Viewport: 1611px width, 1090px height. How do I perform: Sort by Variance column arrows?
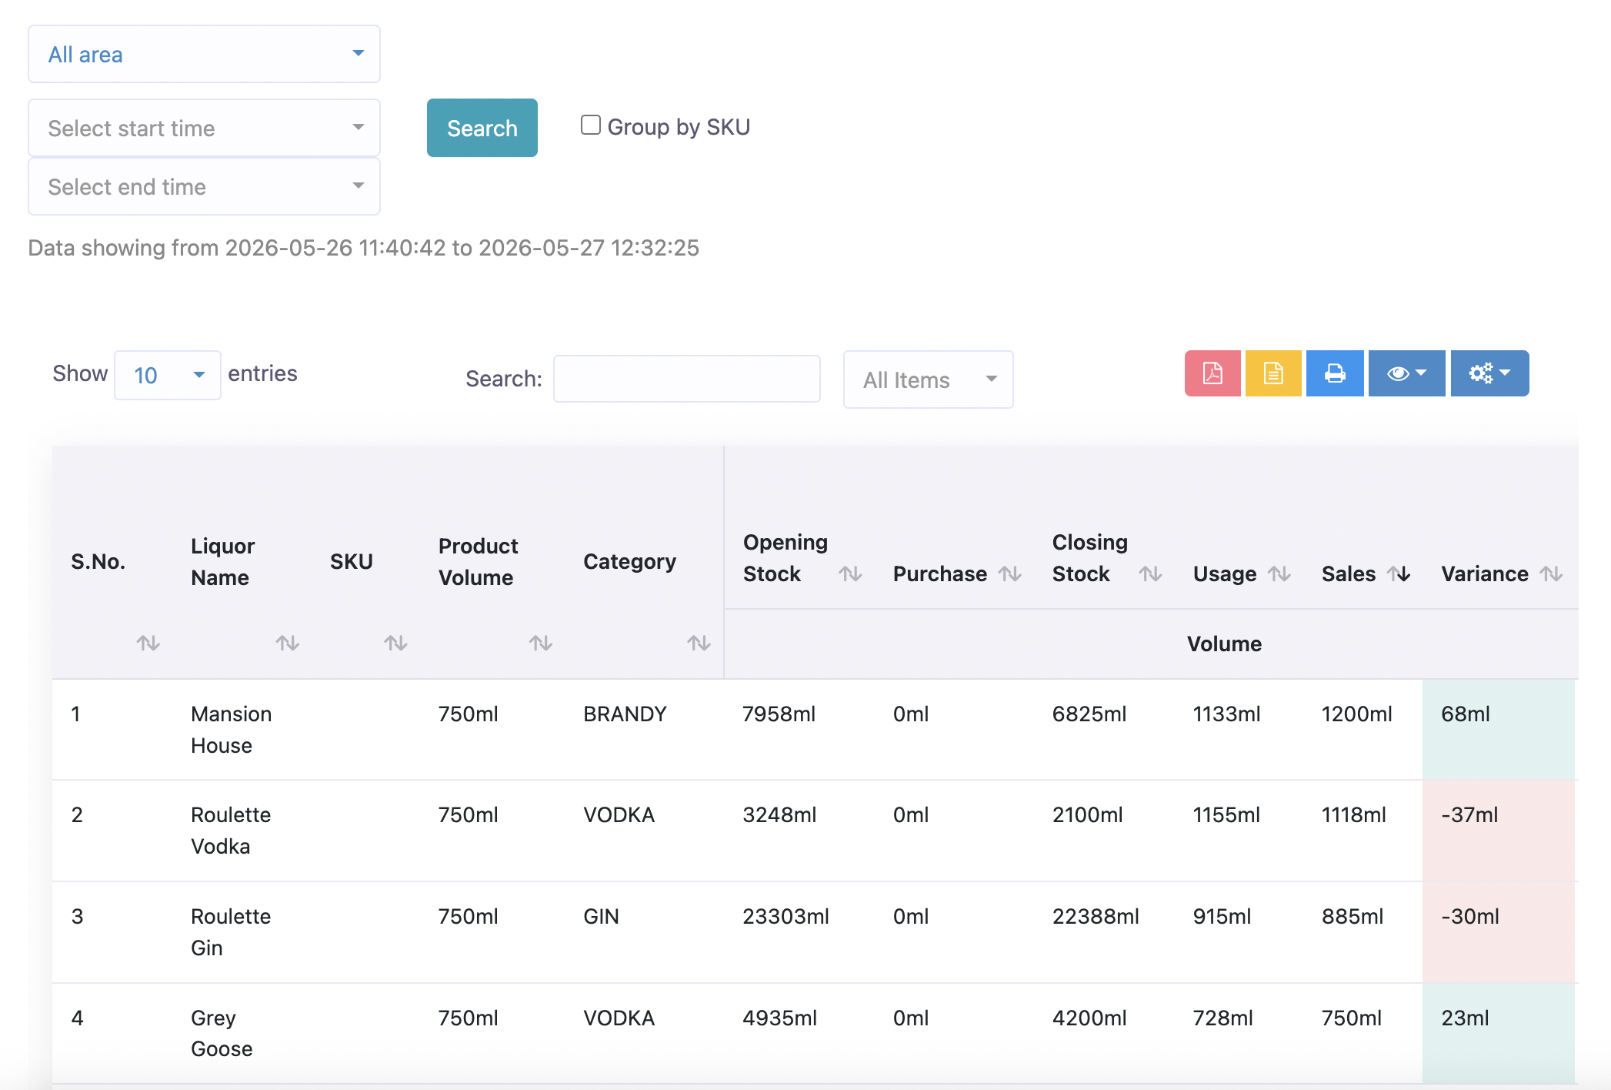pos(1552,573)
